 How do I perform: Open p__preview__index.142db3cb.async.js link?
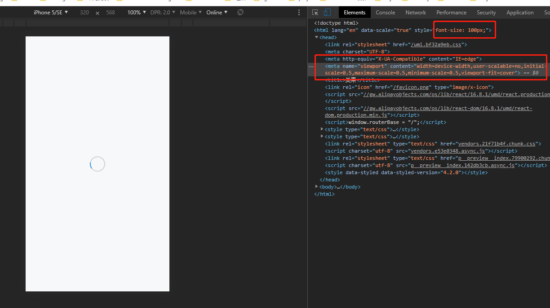462,165
